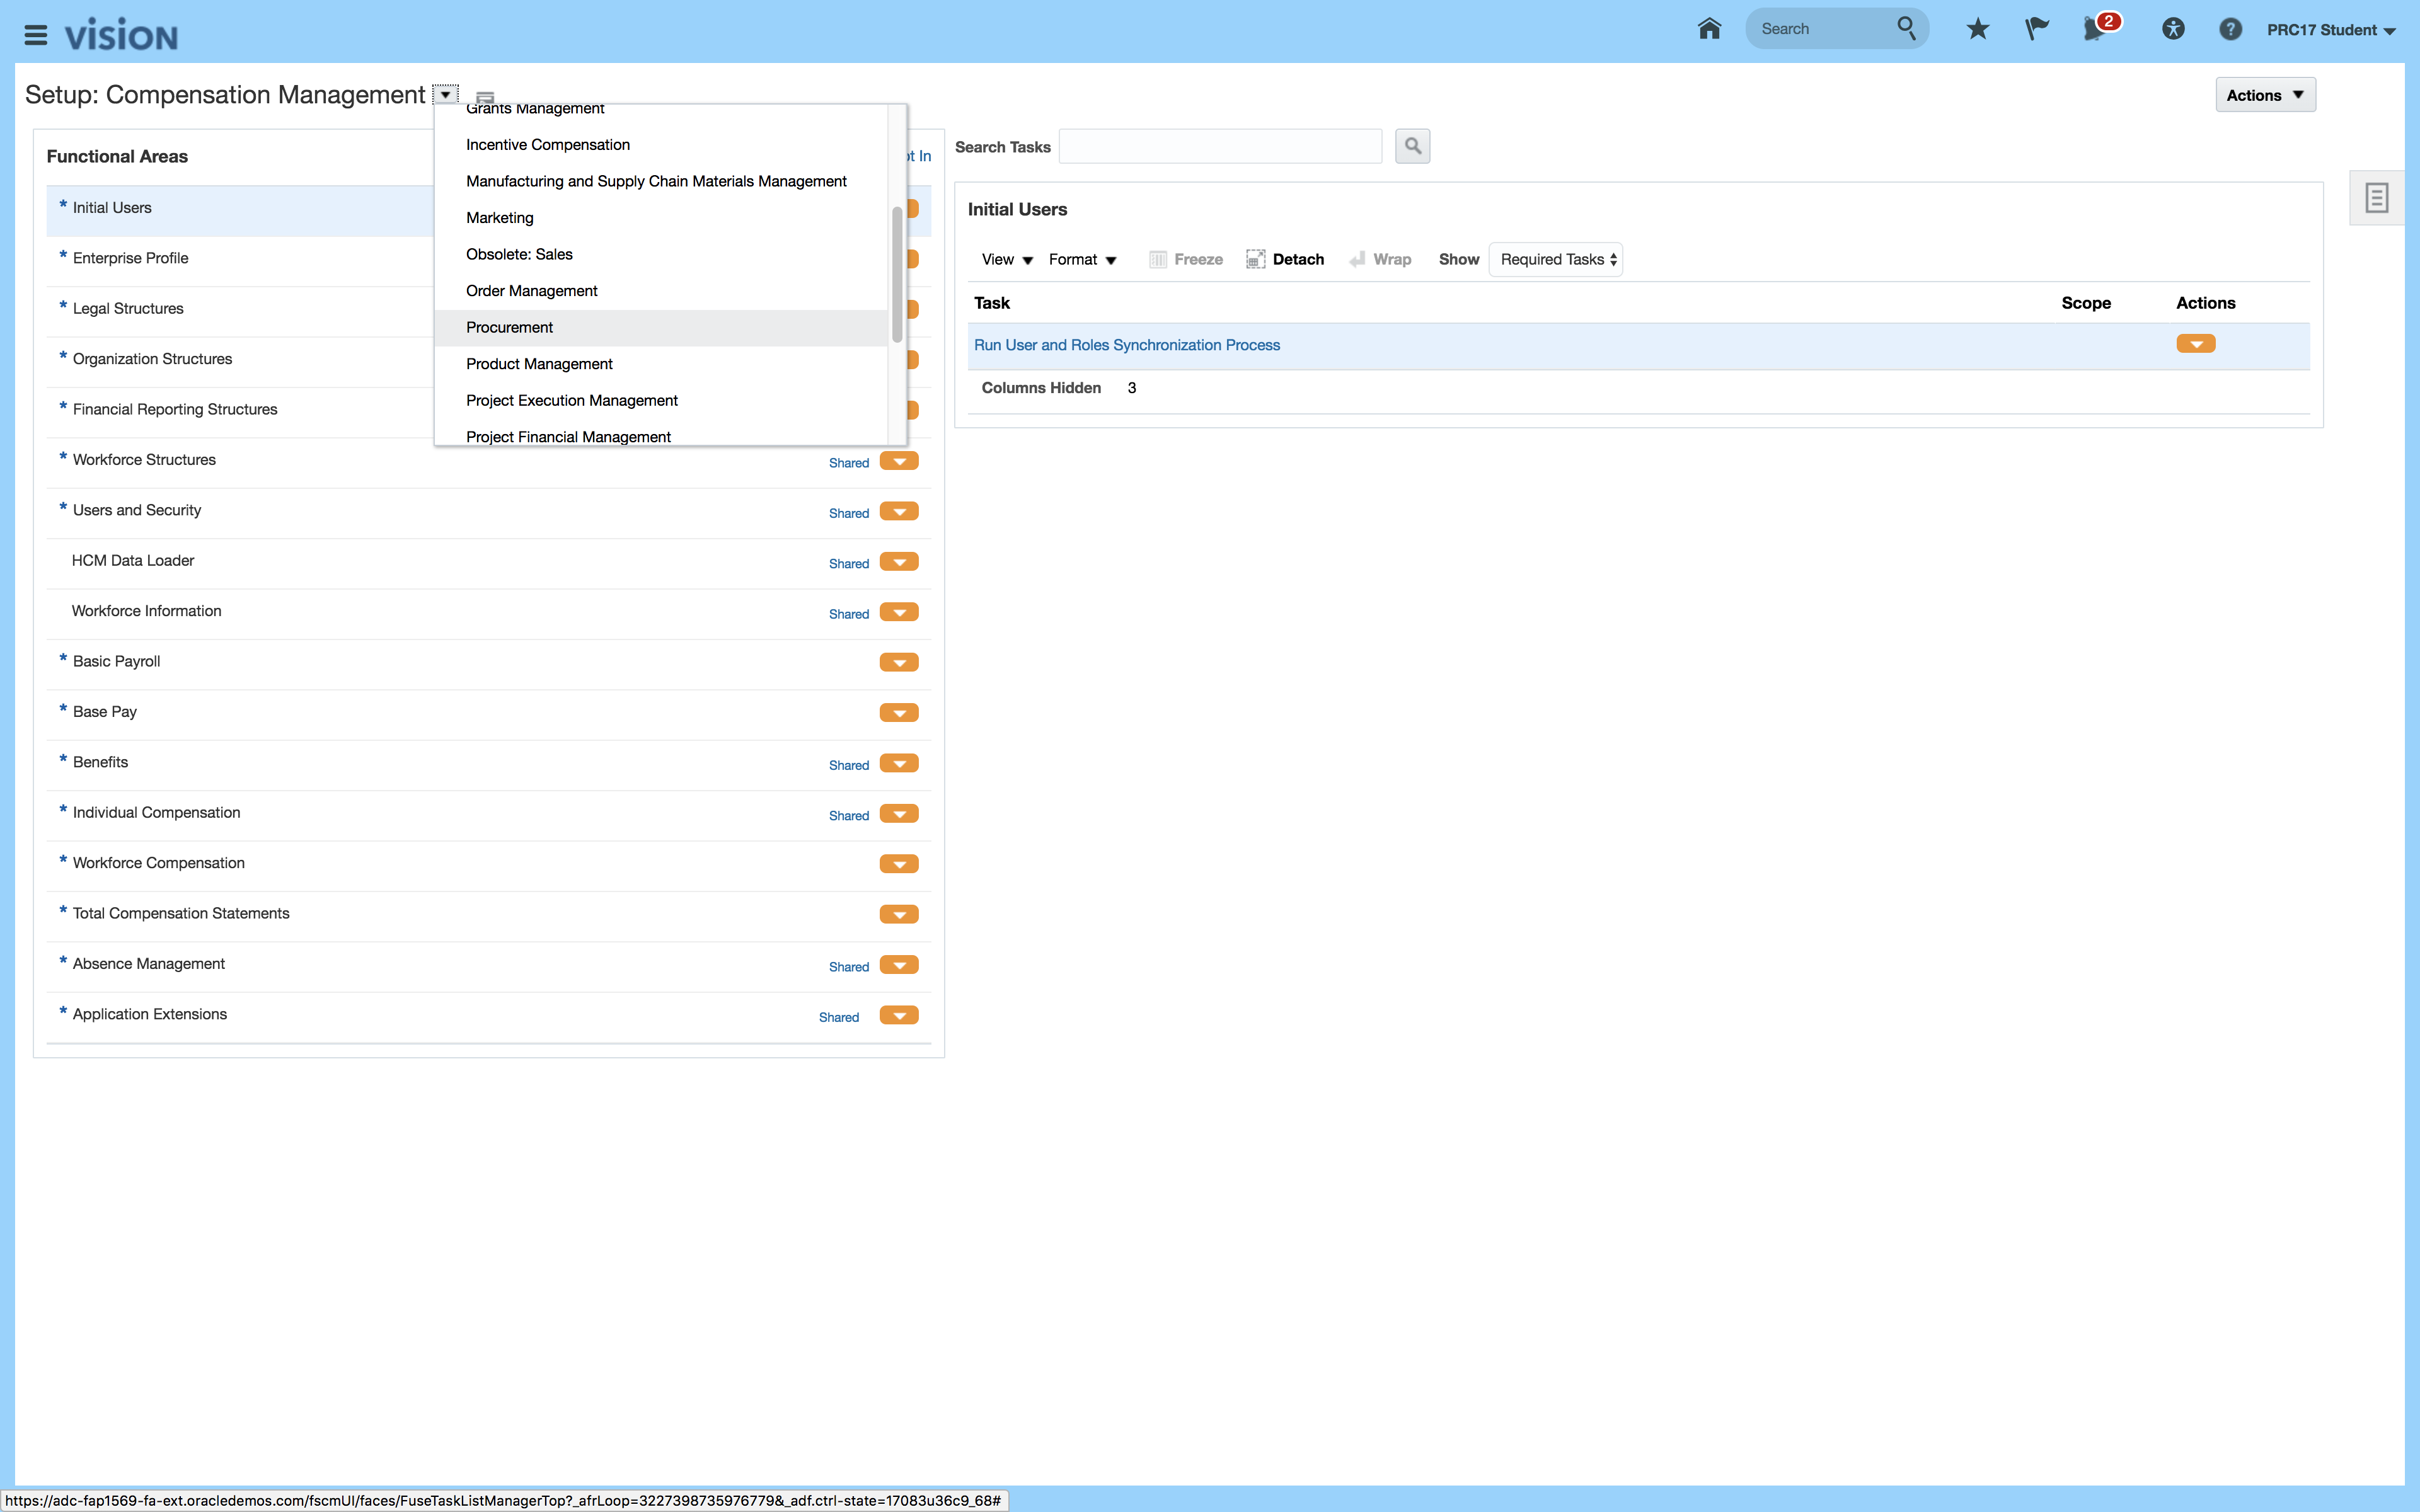
Task: Open the Favorites star icon
Action: (x=1977, y=29)
